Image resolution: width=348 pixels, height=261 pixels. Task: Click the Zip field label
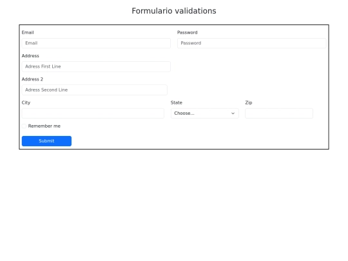(x=249, y=102)
